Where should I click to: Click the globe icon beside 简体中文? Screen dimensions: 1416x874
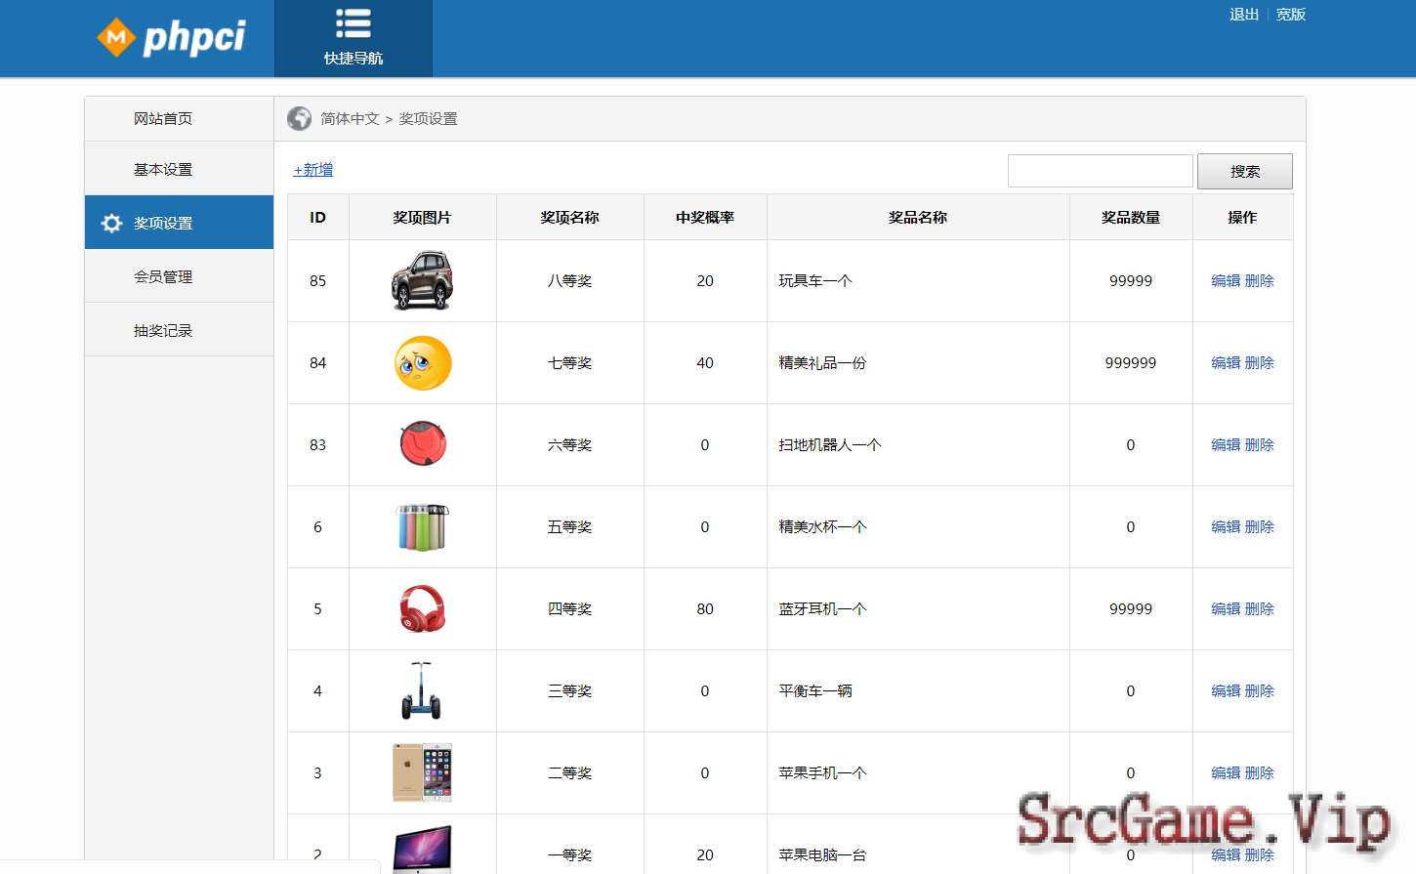299,118
